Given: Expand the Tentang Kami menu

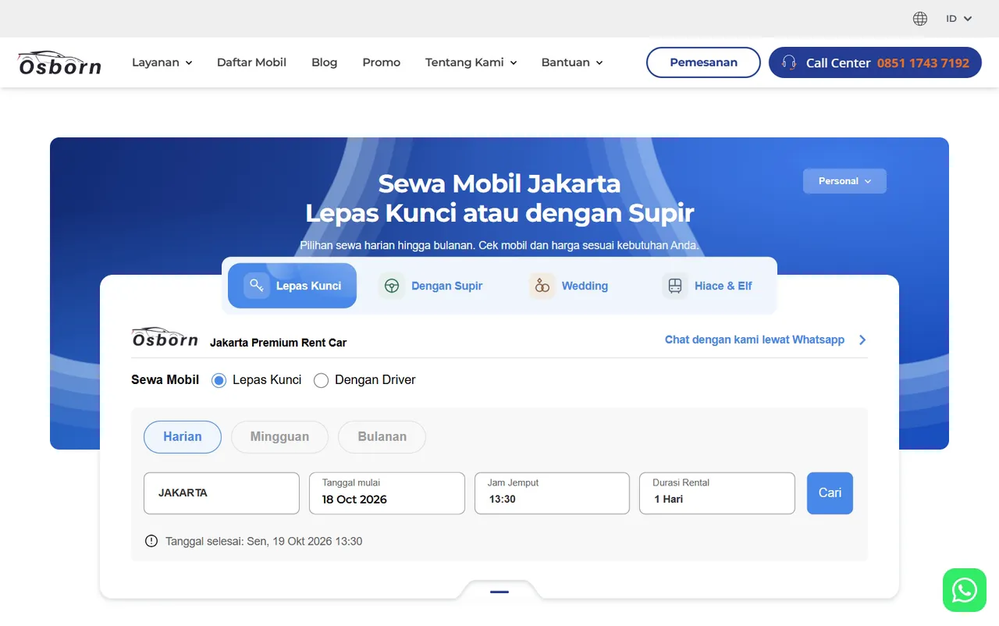Looking at the screenshot, I should pyautogui.click(x=471, y=62).
